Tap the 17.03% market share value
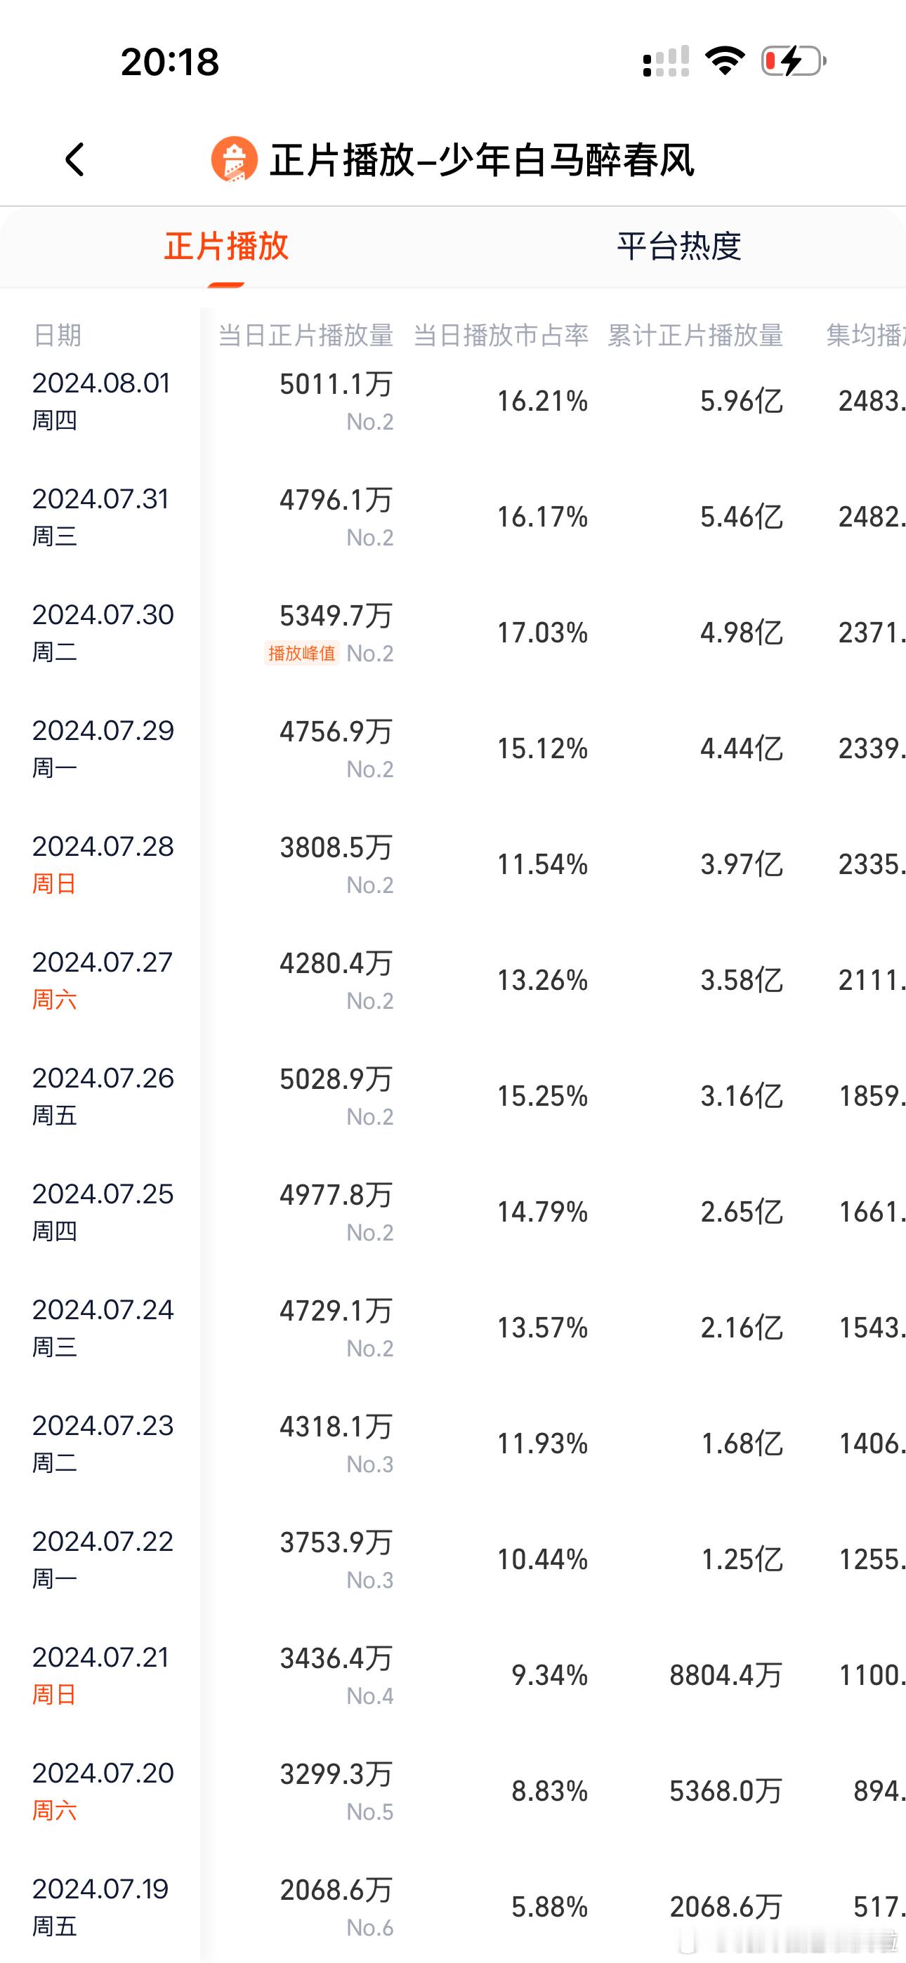The width and height of the screenshot is (906, 1963). coord(542,633)
